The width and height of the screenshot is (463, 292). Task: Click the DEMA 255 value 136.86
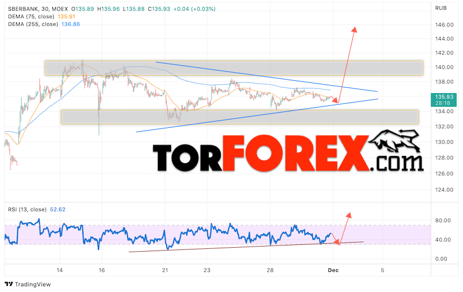point(71,24)
